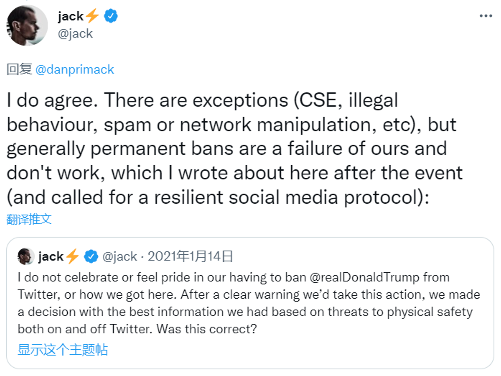Open the three-dot more options menu

click(x=486, y=16)
